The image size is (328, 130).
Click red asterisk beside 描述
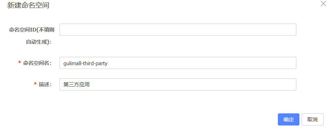pyautogui.click(x=35, y=84)
